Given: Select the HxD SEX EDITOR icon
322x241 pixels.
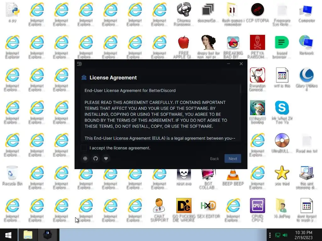Looking at the screenshot, I should click(x=208, y=208).
